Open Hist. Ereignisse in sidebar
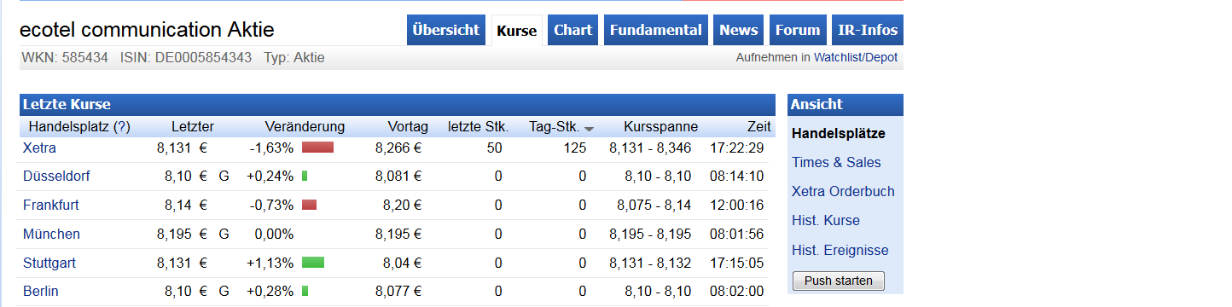1232x307 pixels. point(840,250)
